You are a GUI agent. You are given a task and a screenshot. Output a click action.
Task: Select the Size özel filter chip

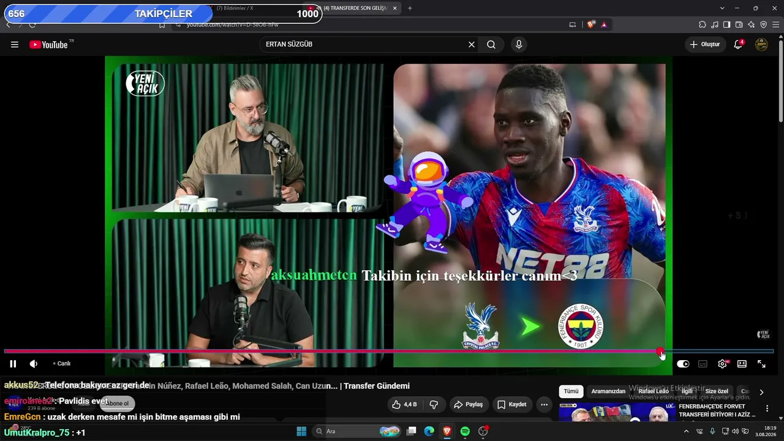tap(717, 391)
